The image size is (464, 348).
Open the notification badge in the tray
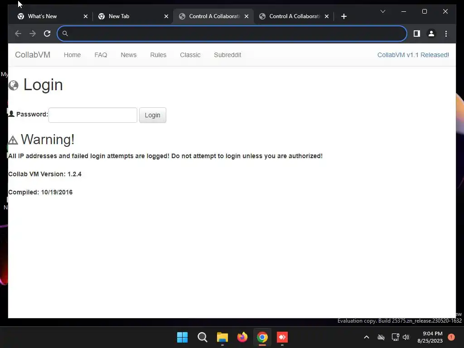(451, 337)
